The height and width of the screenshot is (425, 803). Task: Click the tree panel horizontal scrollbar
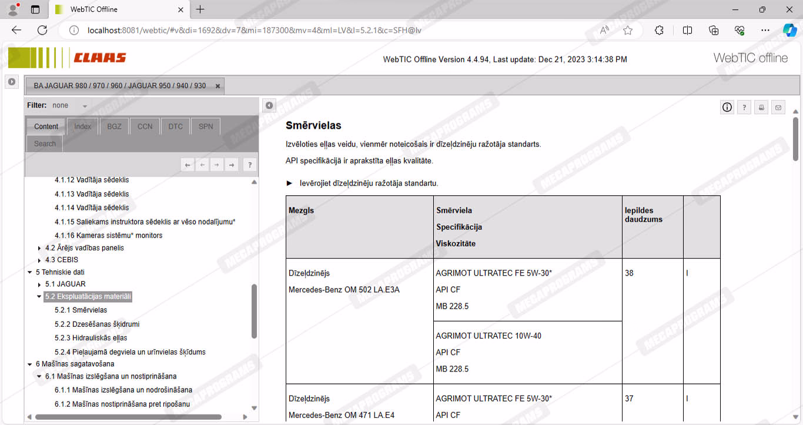point(128,417)
